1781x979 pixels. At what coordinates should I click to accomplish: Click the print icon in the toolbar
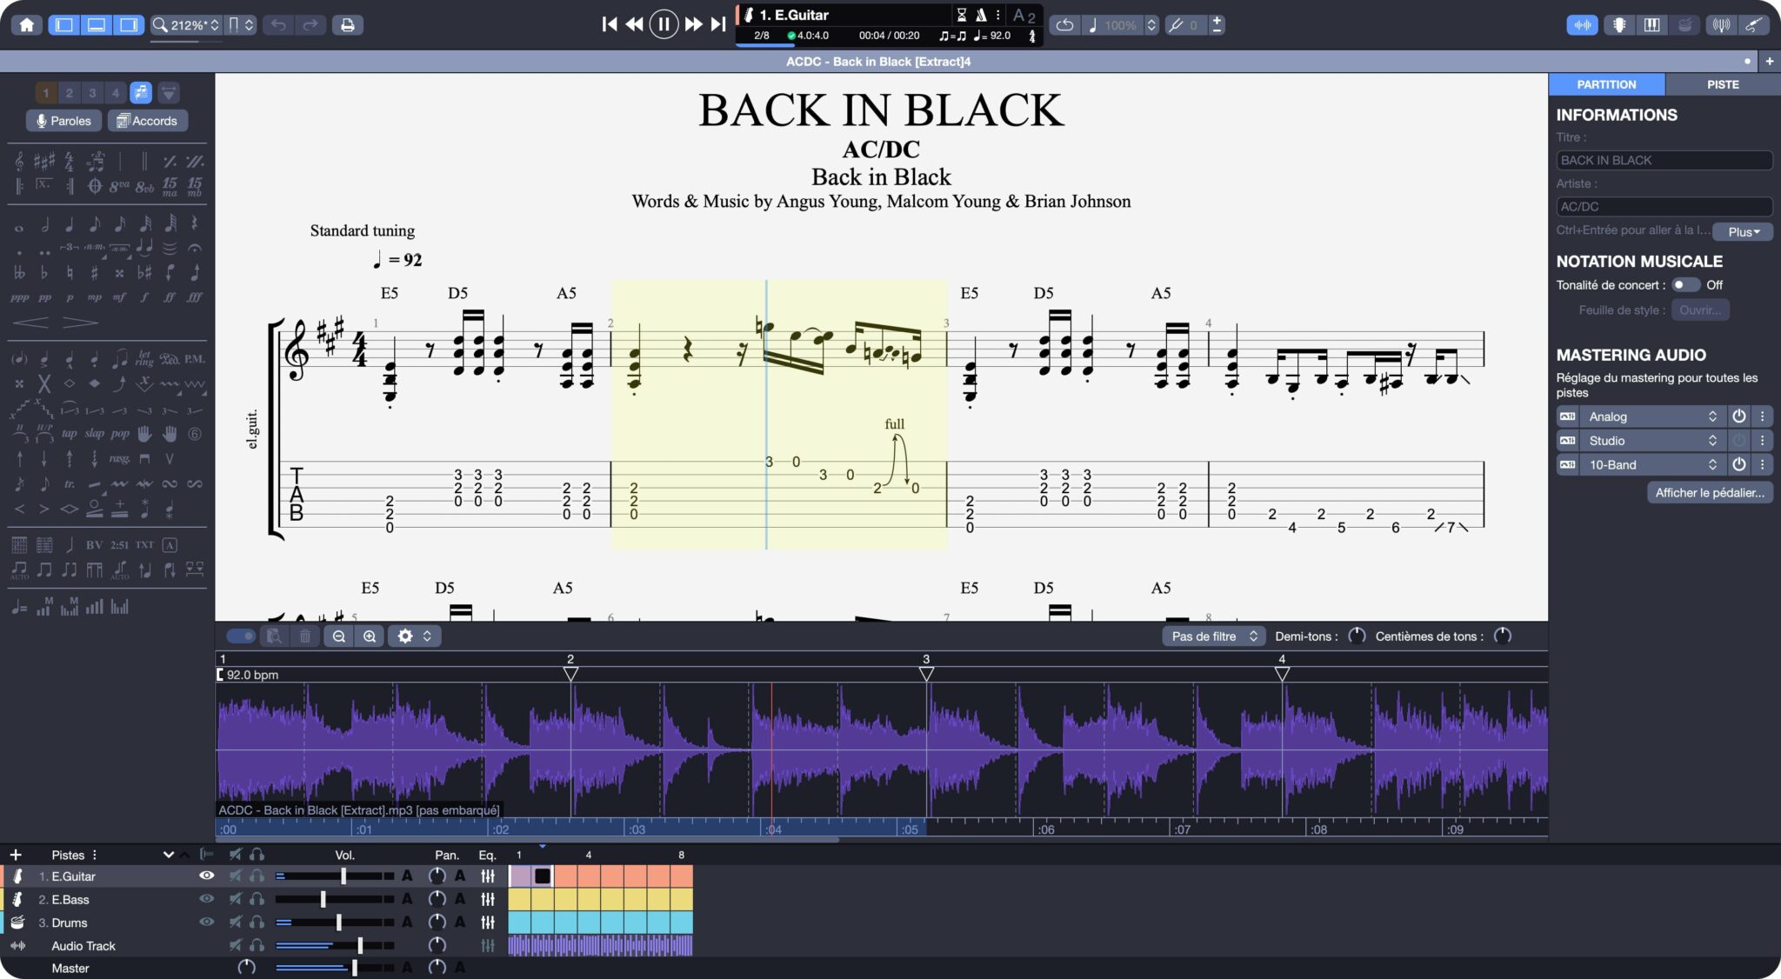pyautogui.click(x=347, y=25)
